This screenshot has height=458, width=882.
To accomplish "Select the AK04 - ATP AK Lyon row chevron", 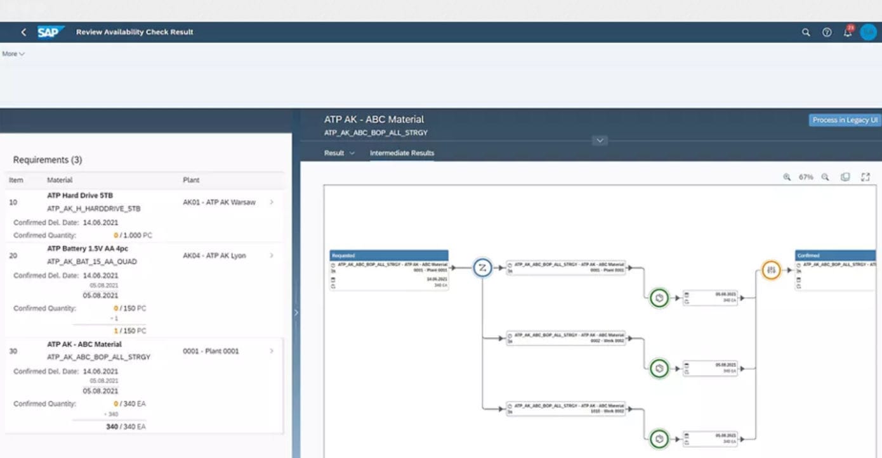I will (x=270, y=255).
